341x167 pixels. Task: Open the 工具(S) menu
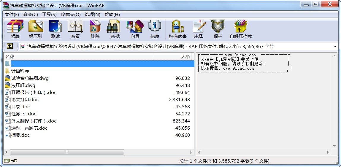[x=49, y=14]
